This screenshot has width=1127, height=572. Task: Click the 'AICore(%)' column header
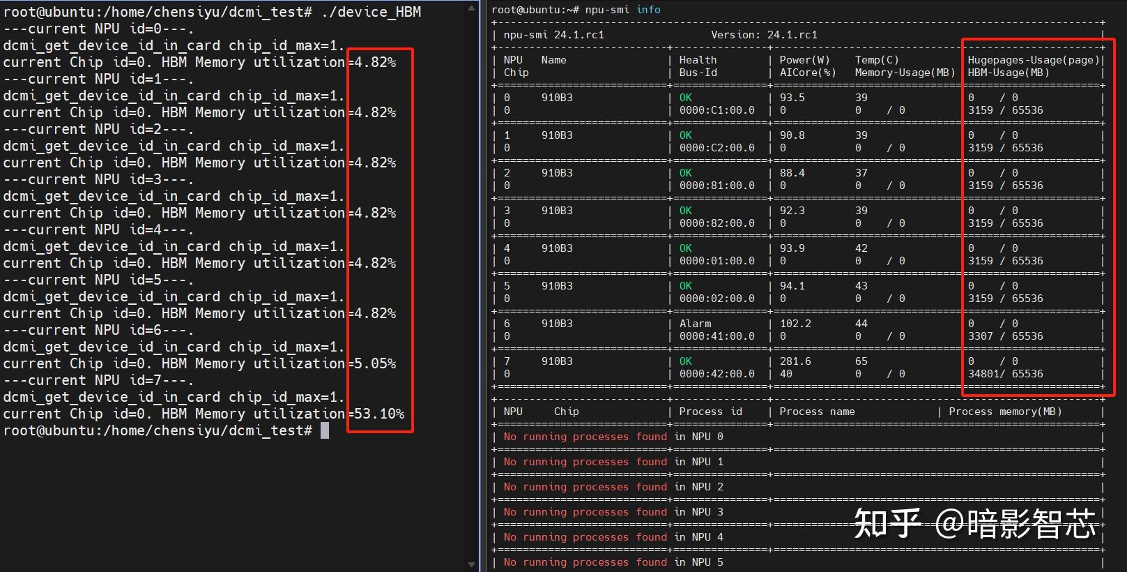(807, 73)
